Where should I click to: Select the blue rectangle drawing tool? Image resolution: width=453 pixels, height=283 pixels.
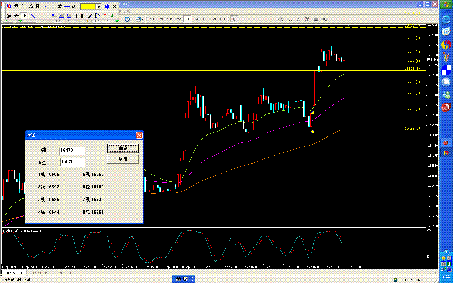(47, 15)
